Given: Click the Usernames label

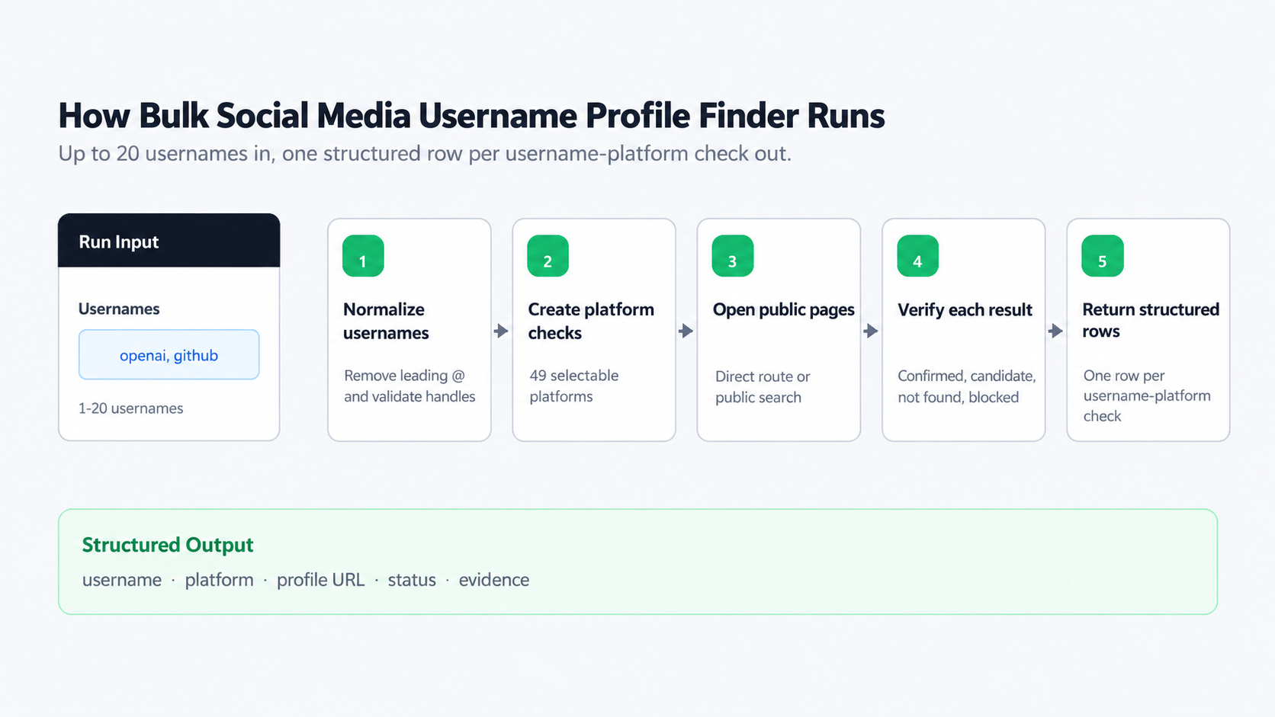Looking at the screenshot, I should click(x=119, y=309).
